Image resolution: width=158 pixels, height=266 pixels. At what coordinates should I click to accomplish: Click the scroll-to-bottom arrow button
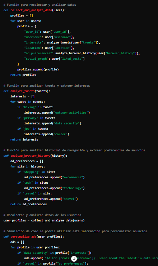pyautogui.click(x=74, y=259)
